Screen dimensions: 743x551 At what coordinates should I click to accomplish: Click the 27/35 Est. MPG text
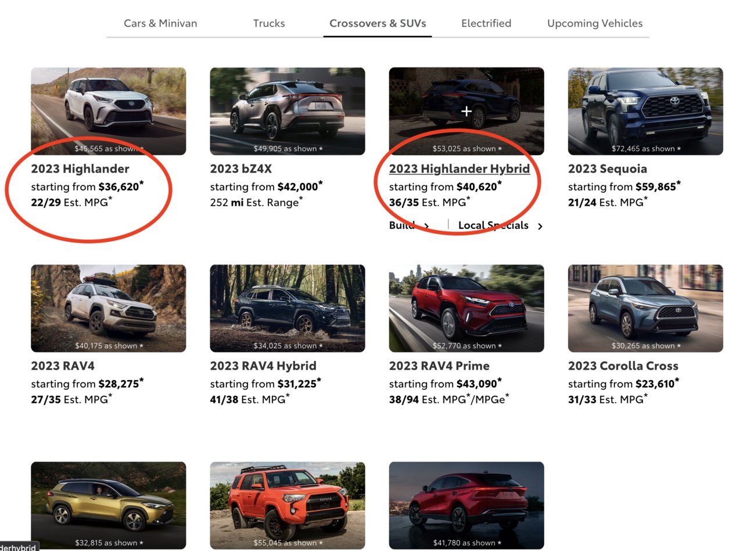point(71,399)
